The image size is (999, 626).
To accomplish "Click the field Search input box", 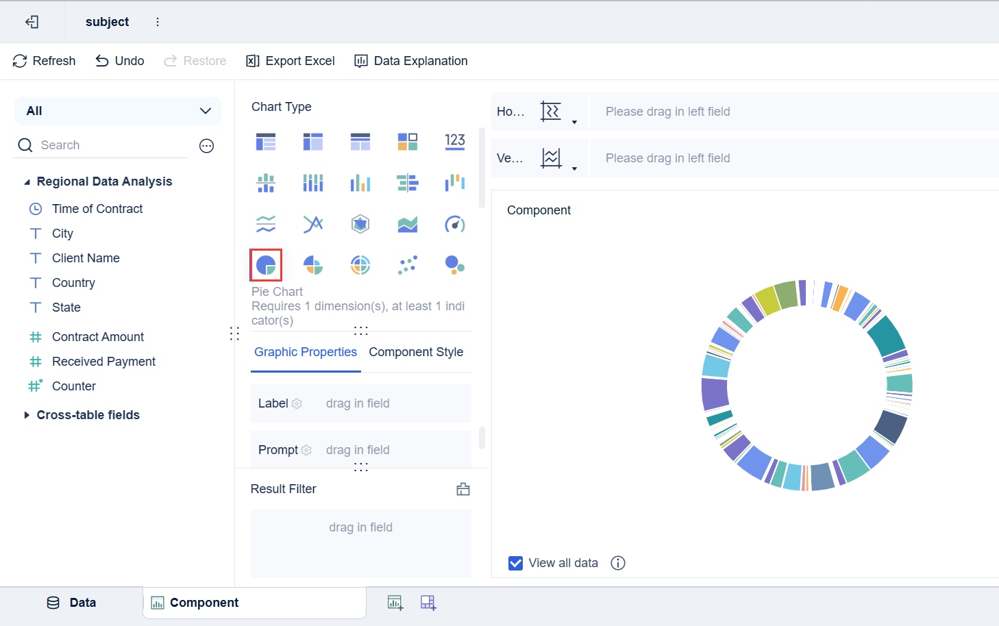I will (110, 145).
